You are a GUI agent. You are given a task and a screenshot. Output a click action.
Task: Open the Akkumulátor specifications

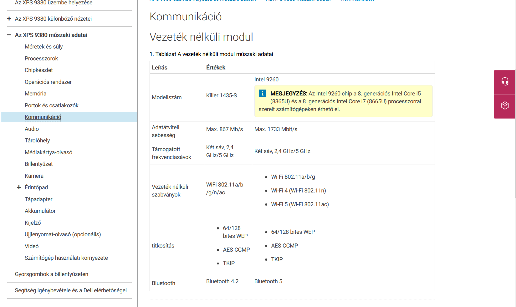point(40,211)
